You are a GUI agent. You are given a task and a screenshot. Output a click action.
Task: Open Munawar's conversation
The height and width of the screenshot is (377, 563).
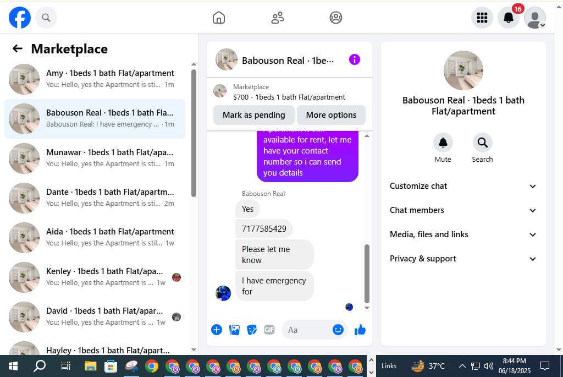pyautogui.click(x=95, y=159)
